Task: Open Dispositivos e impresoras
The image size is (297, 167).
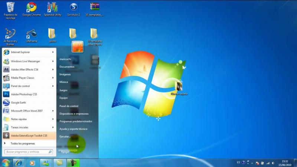Action: click(x=74, y=114)
